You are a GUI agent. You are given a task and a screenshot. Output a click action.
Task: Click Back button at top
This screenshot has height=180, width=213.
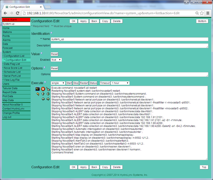point(94,21)
